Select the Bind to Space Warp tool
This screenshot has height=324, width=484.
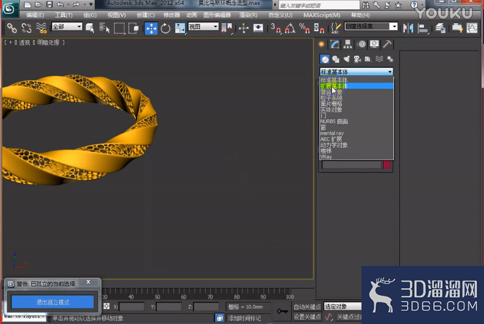[x=41, y=28]
